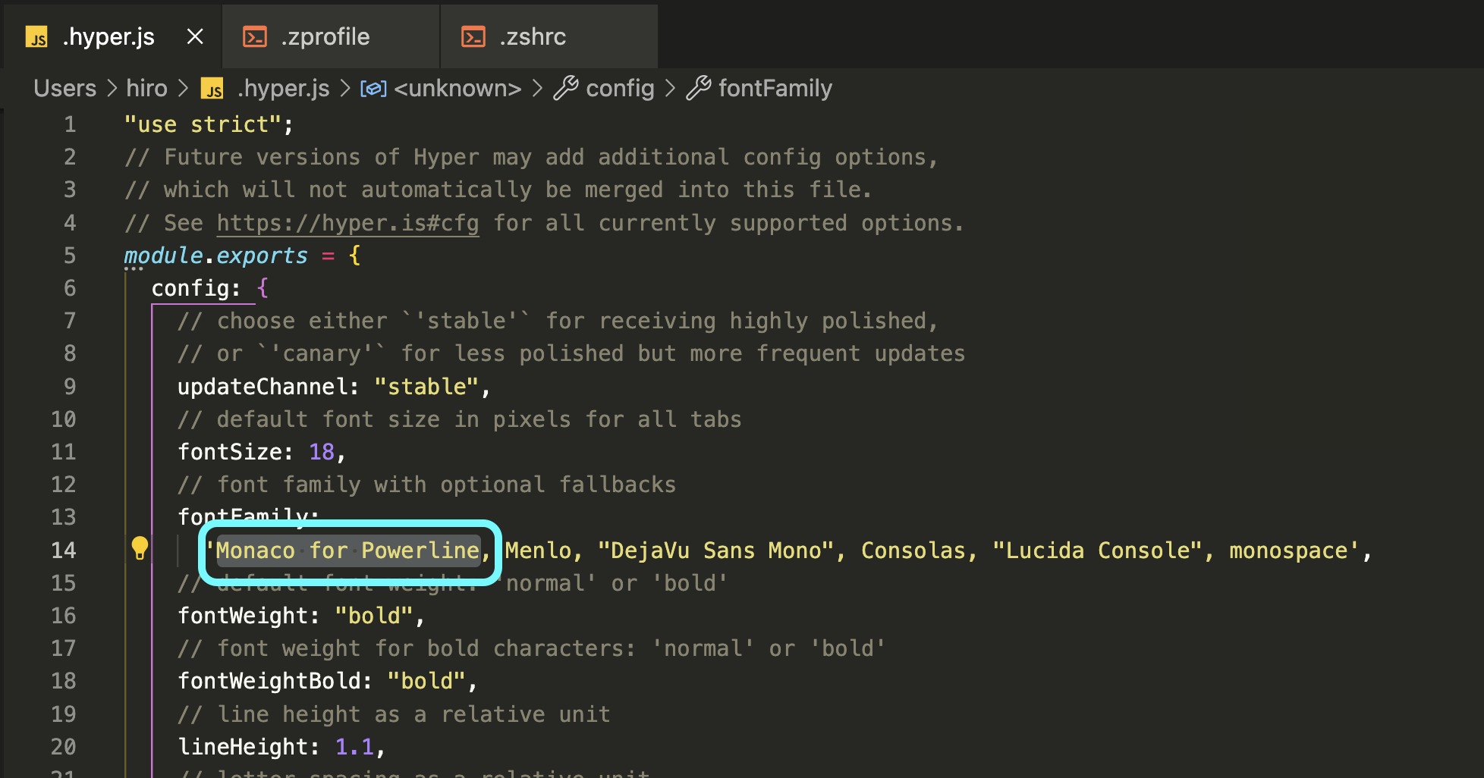Click the lightbulb code action icon
1484x778 pixels.
click(x=140, y=547)
